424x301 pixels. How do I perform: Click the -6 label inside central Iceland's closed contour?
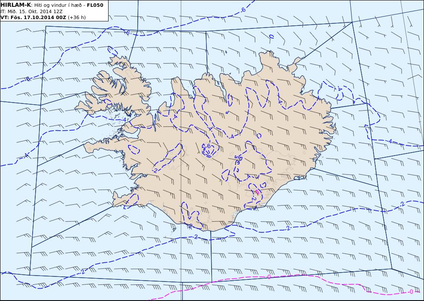(207, 146)
